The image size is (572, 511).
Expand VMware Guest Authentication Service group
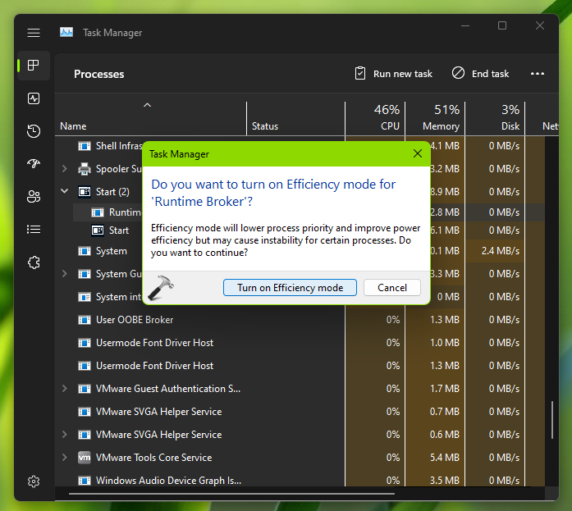pos(65,389)
